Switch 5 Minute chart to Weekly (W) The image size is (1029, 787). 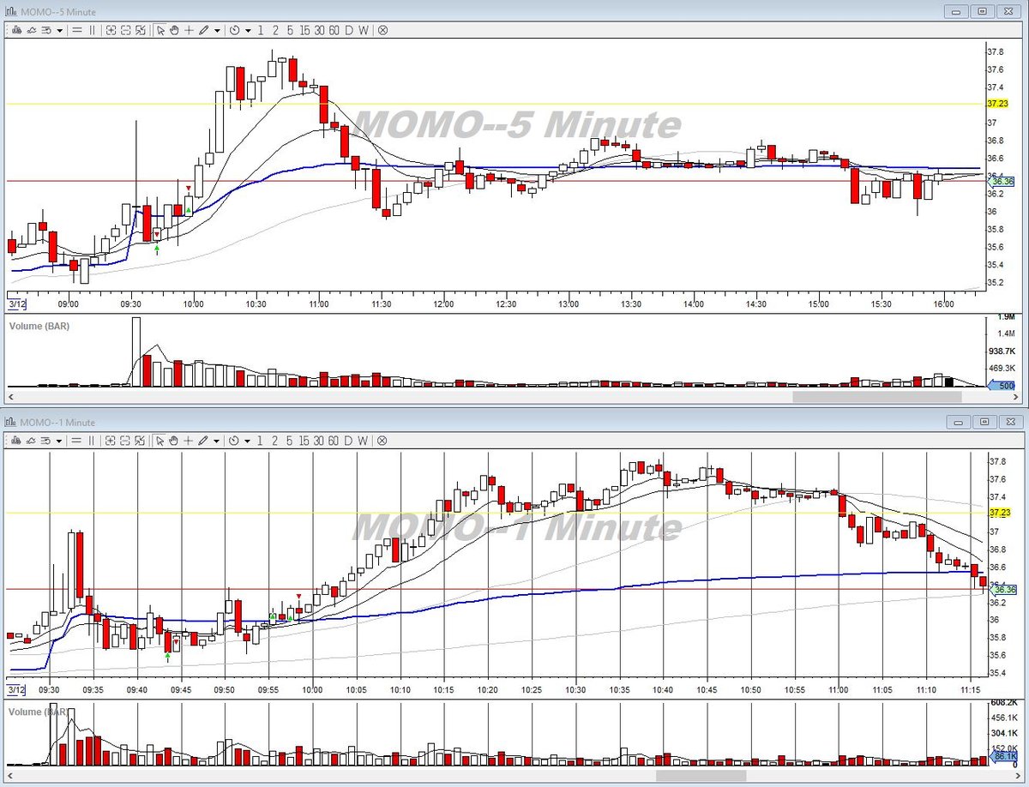click(x=364, y=30)
